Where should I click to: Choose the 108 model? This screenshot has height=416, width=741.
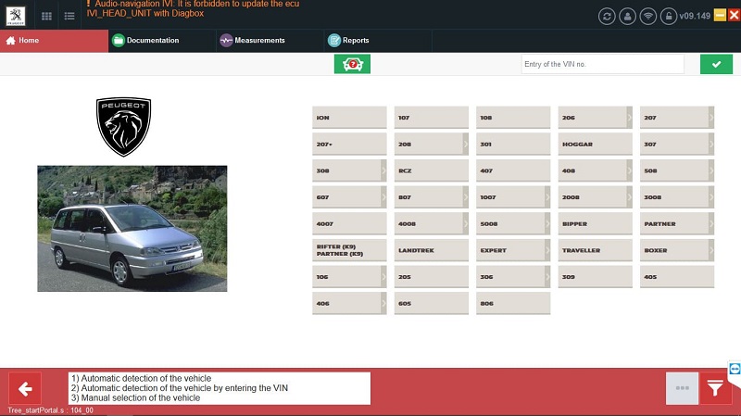click(x=513, y=118)
